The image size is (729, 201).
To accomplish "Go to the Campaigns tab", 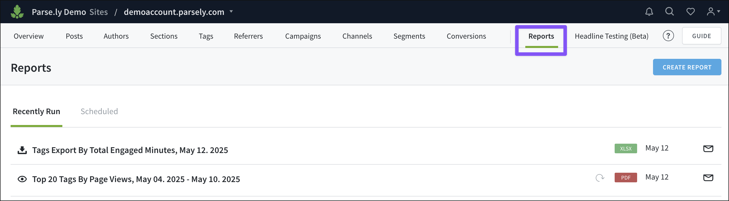I will tap(303, 37).
